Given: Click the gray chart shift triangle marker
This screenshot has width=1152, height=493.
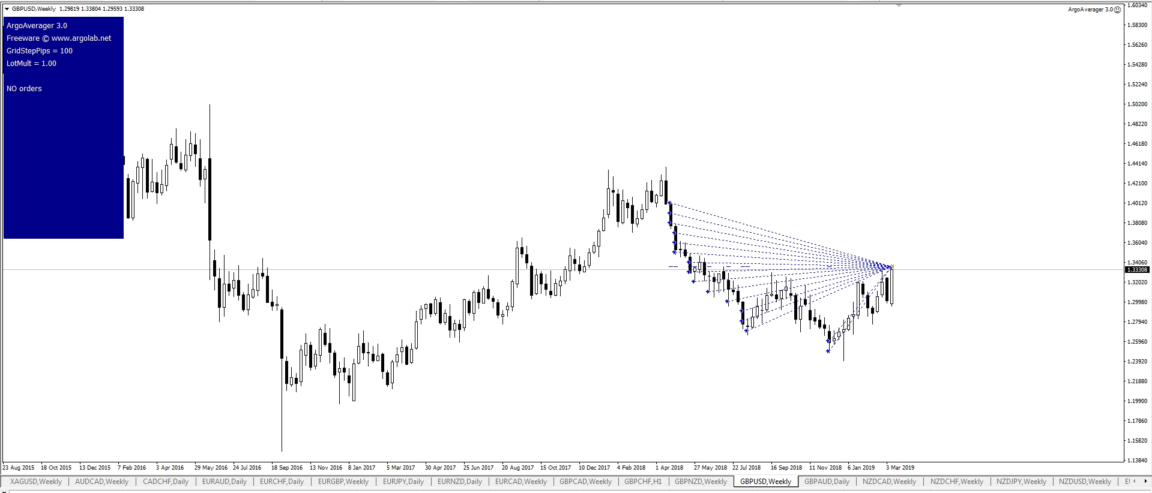Looking at the screenshot, I should tap(899, 5).
